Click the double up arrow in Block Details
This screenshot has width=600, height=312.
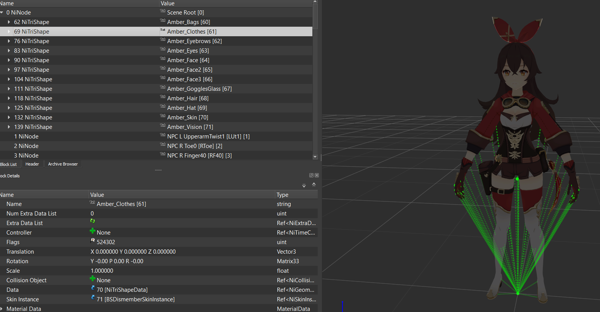point(314,184)
